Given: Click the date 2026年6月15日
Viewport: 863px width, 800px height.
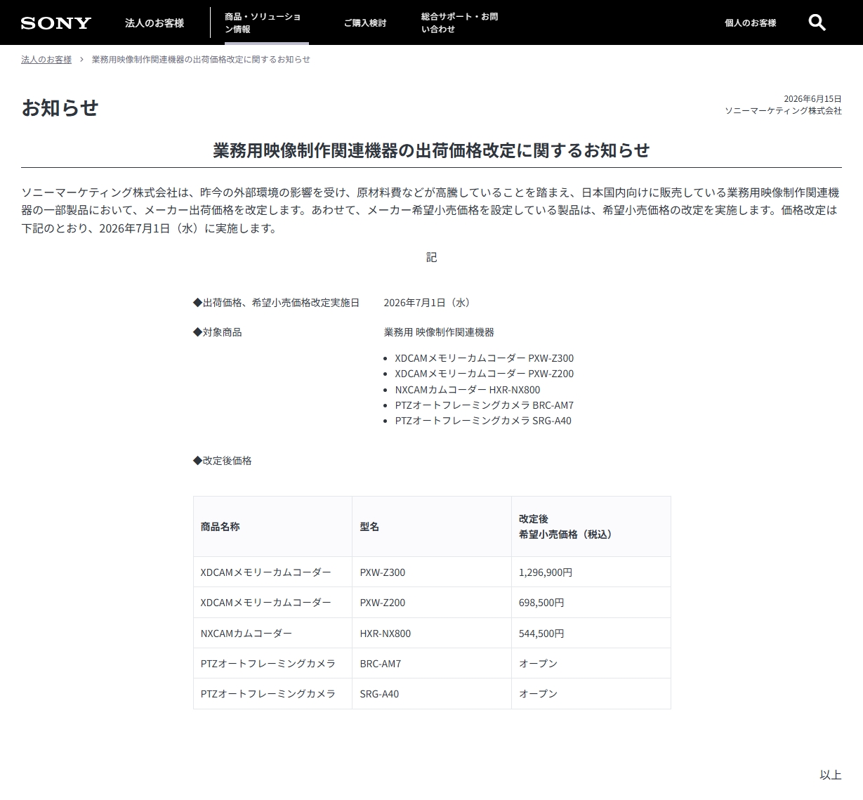Looking at the screenshot, I should [812, 98].
